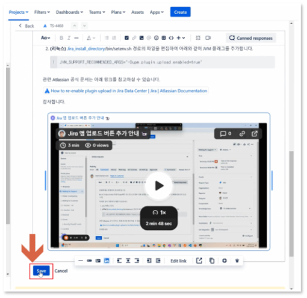Open the emoji picker
Image resolution: width=307 pixels, height=298 pixels.
coord(157,38)
